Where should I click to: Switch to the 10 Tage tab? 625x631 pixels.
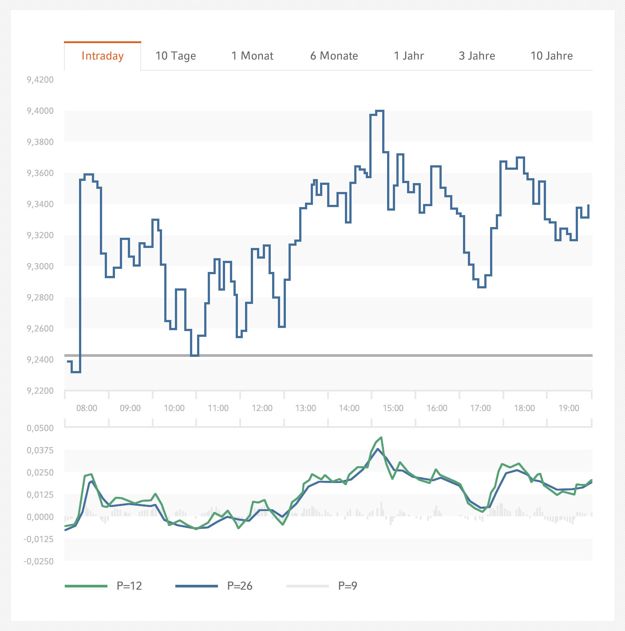[176, 56]
